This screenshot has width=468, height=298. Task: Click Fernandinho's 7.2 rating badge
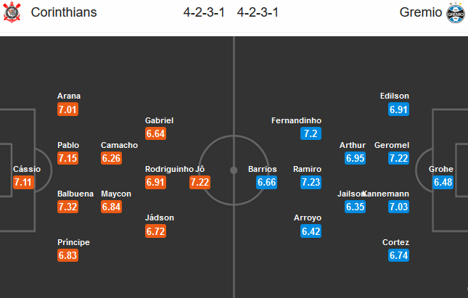(x=311, y=133)
